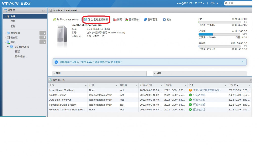259x156 pixels.
Task: Click 重新整理 to refresh the page
Action: click(x=151, y=20)
